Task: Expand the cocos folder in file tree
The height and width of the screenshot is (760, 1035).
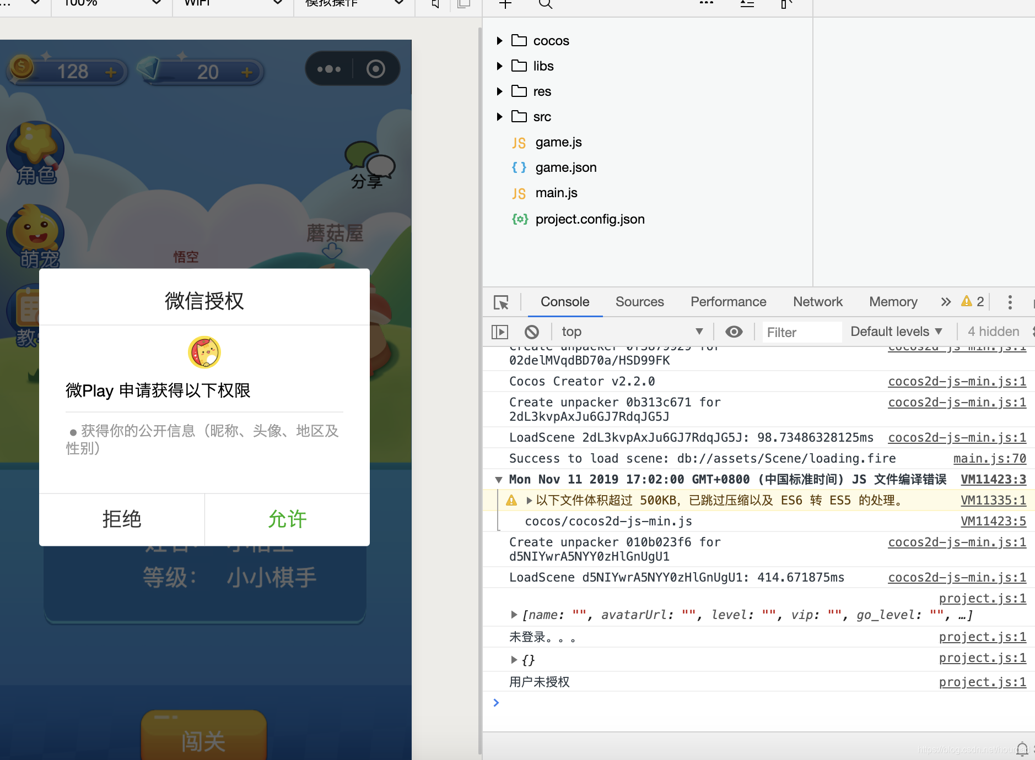Action: point(499,40)
